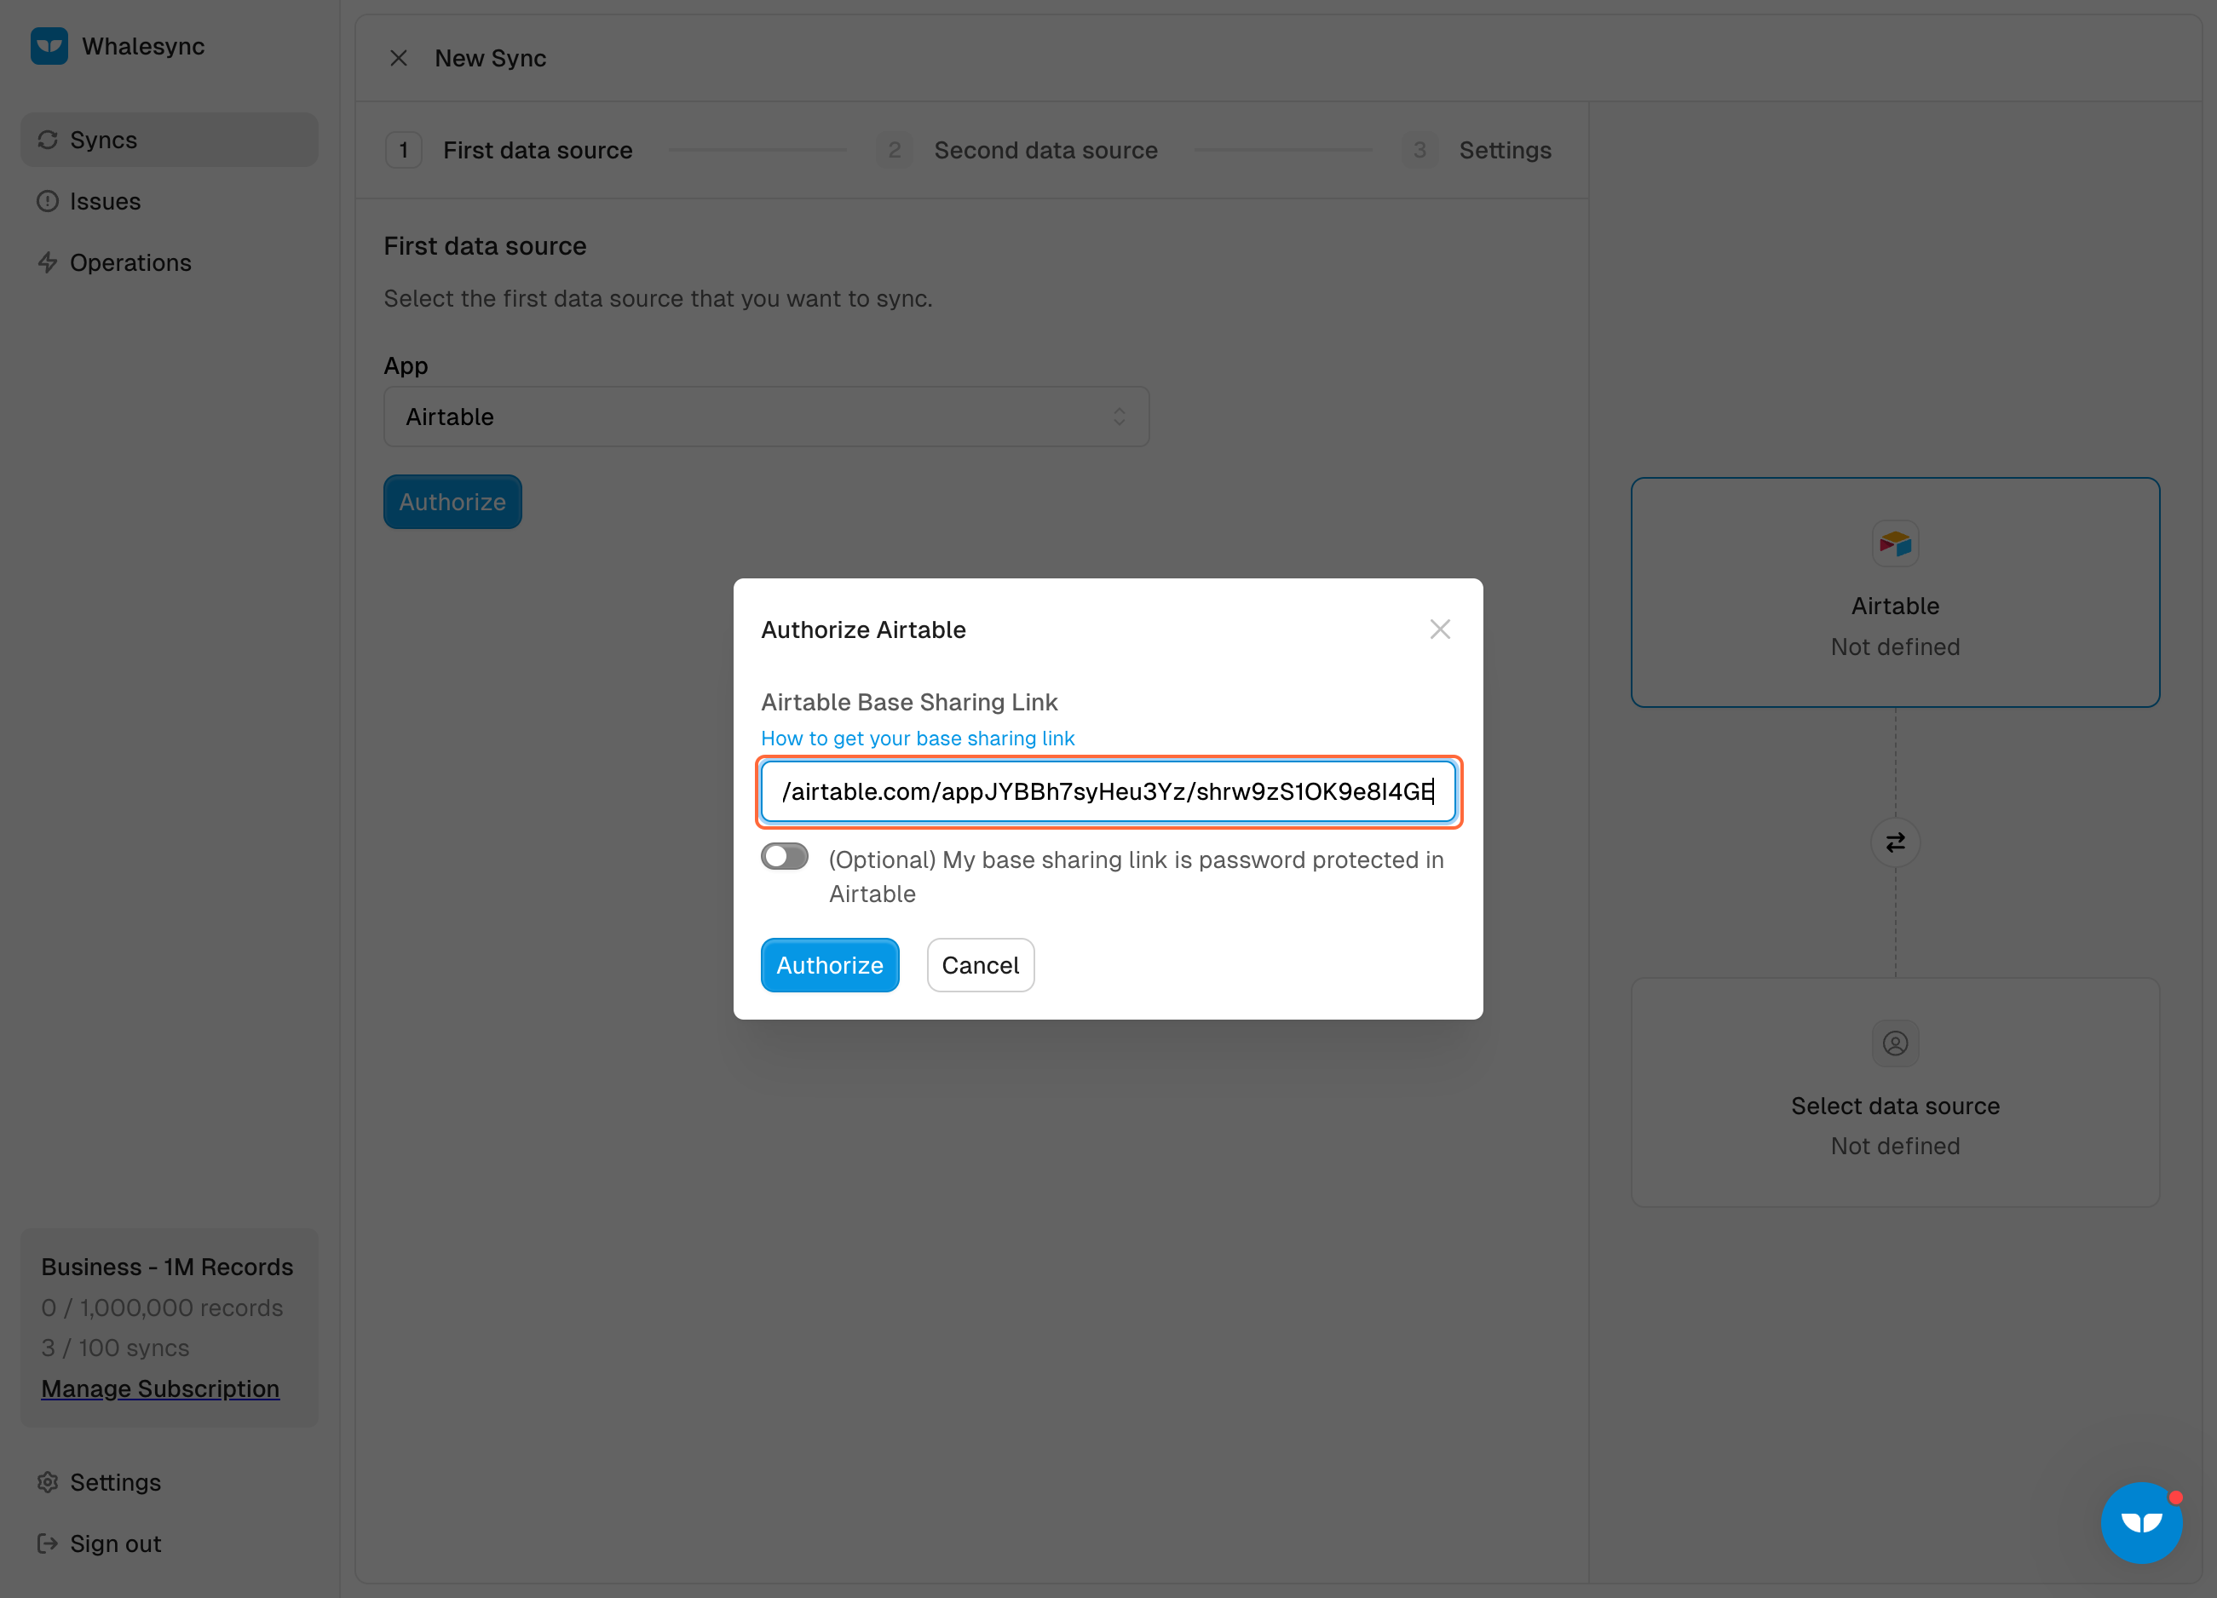Sign out of Whalesync
This screenshot has width=2217, height=1598.
coord(169,1544)
